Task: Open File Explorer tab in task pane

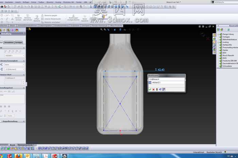Action: point(214,42)
